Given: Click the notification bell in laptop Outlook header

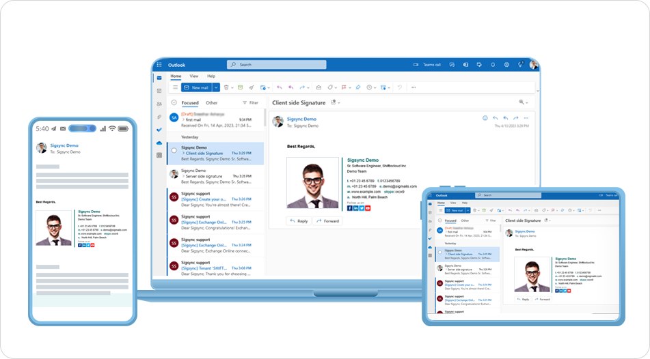Looking at the screenshot, I should click(x=493, y=65).
